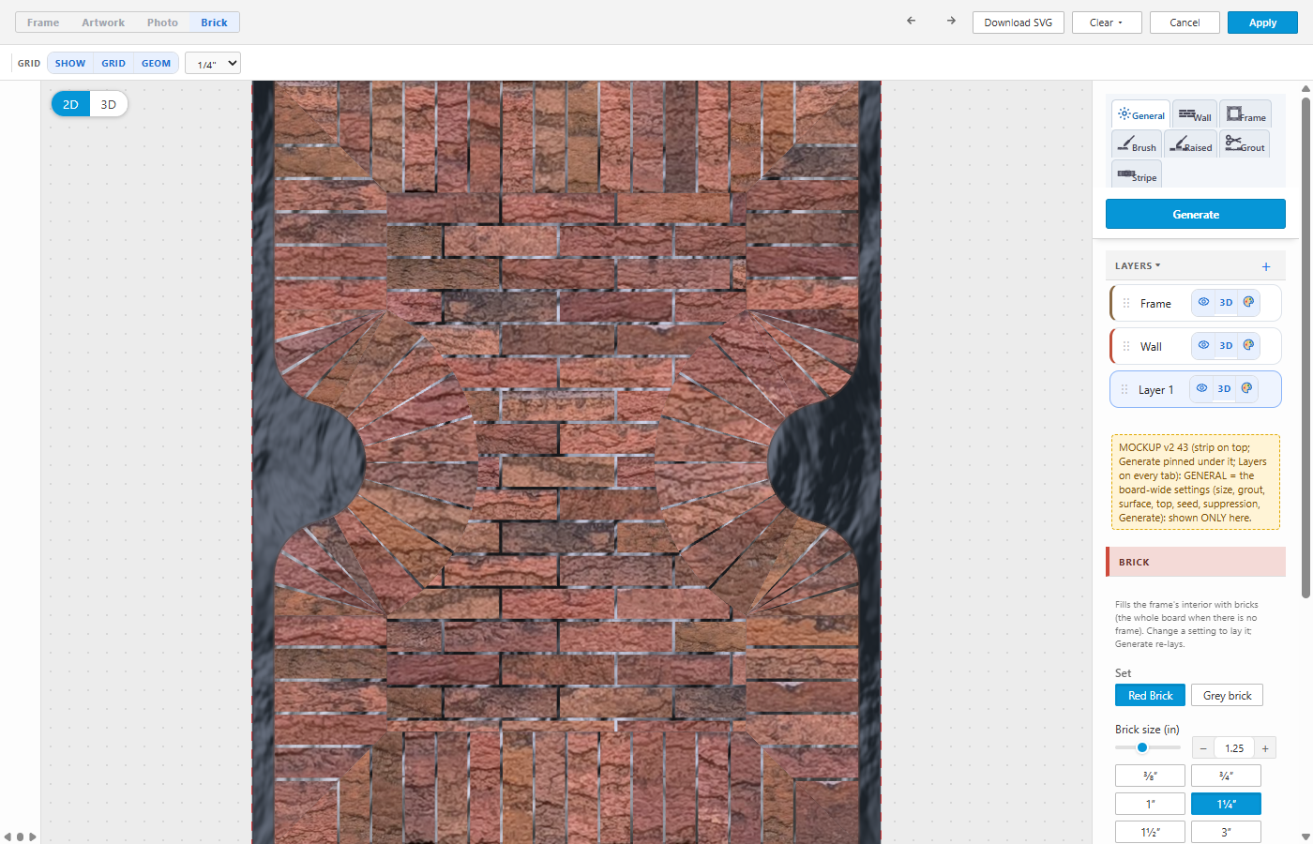Hide the Wall layer with its eye icon

1203,345
